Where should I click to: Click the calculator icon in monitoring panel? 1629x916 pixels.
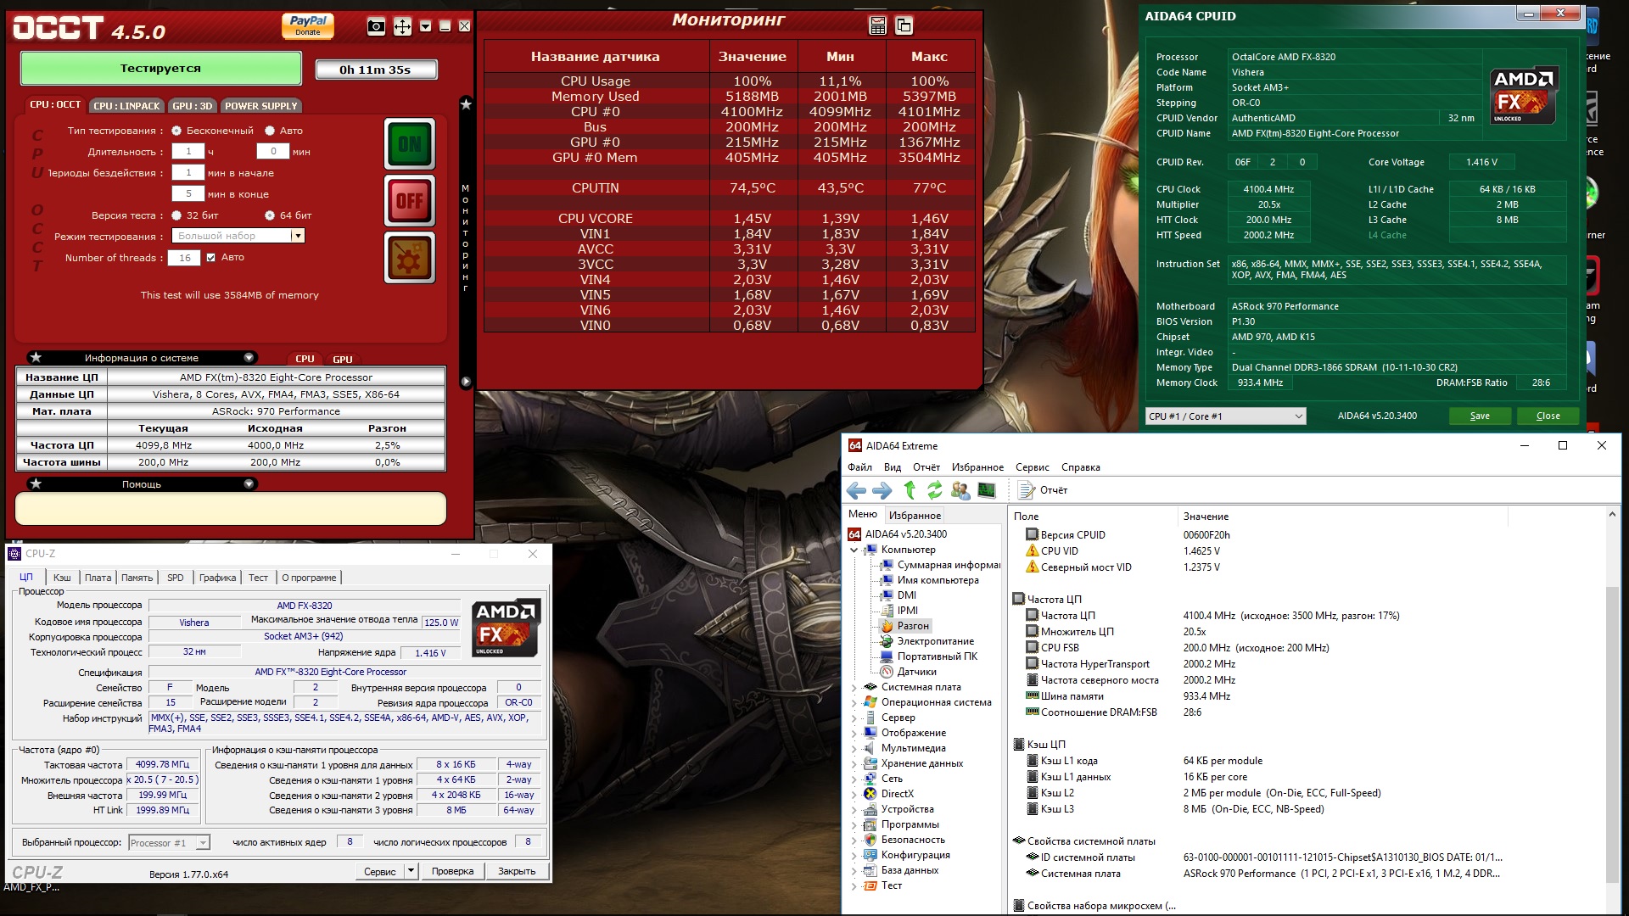click(x=878, y=26)
